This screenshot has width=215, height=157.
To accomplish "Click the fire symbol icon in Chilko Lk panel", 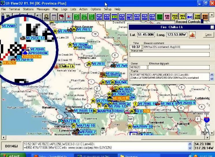I will (192, 35).
